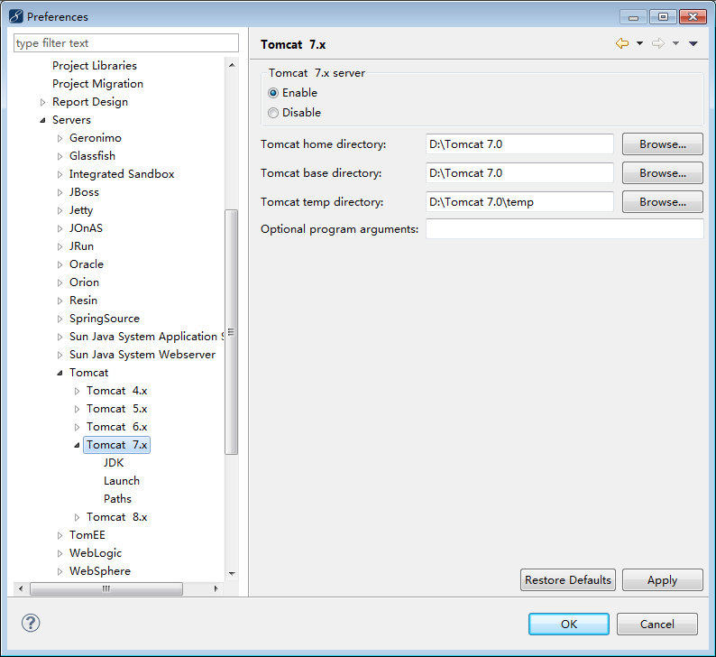Click the Preferences window title icon
Viewport: 716px width, 657px height.
click(16, 16)
